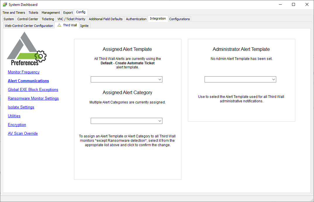Minimize the System Dashboard window

coord(280,4)
